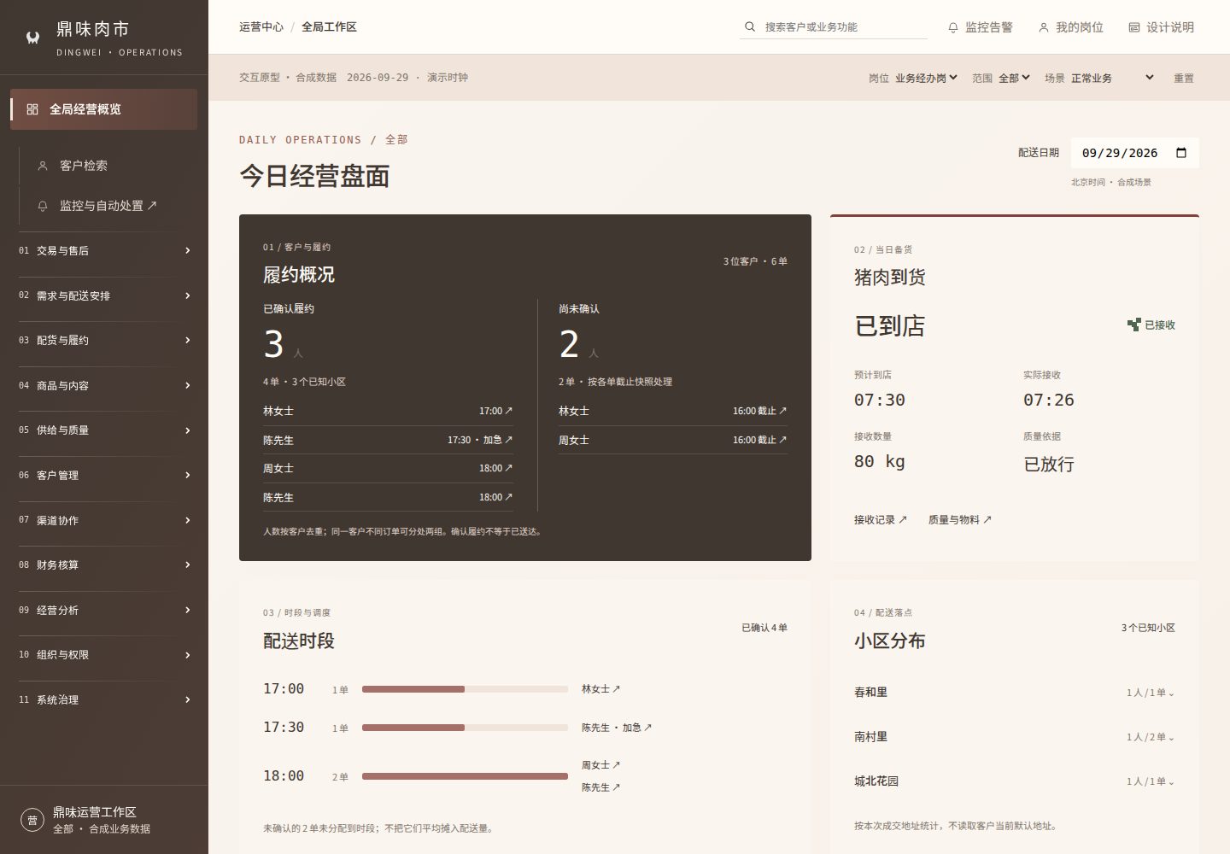Image resolution: width=1230 pixels, height=854 pixels.
Task: Click the search magnifier icon
Action: [750, 27]
